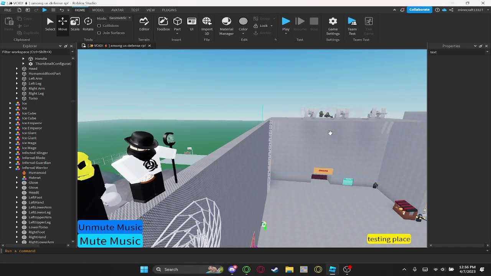
Task: Click the testing place button
Action: (x=389, y=239)
